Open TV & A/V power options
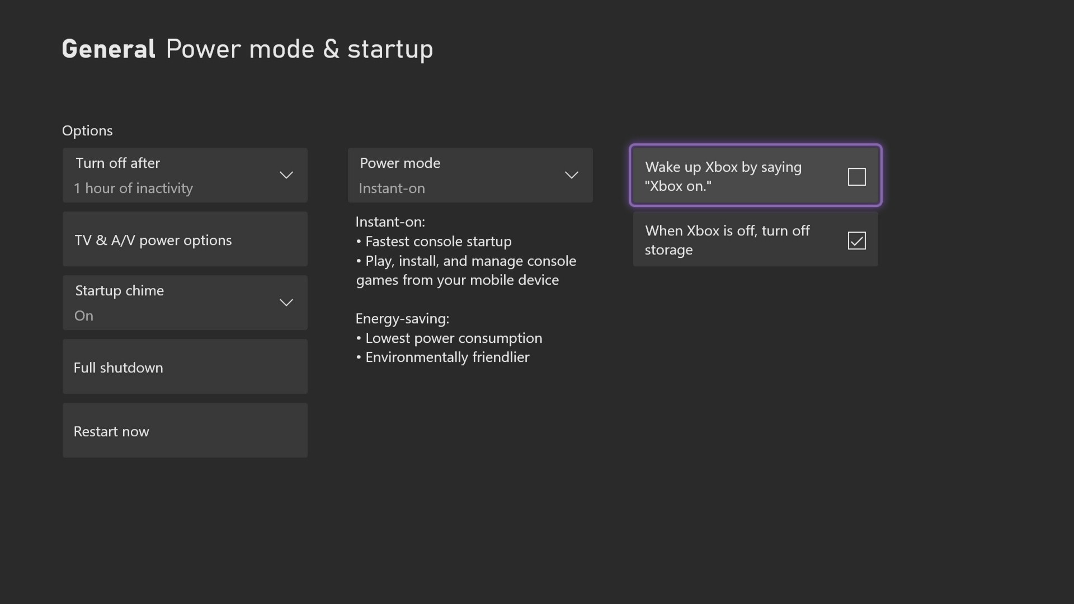 pyautogui.click(x=185, y=239)
